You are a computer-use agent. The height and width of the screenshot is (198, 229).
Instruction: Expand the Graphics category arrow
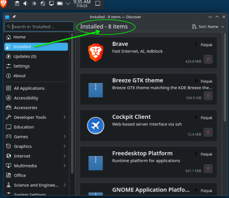pyautogui.click(x=64, y=146)
